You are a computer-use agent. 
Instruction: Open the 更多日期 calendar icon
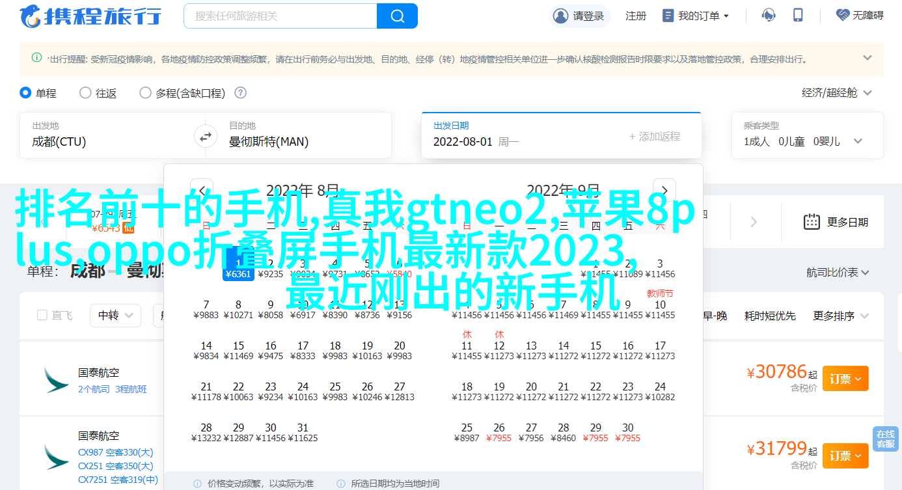pos(812,222)
